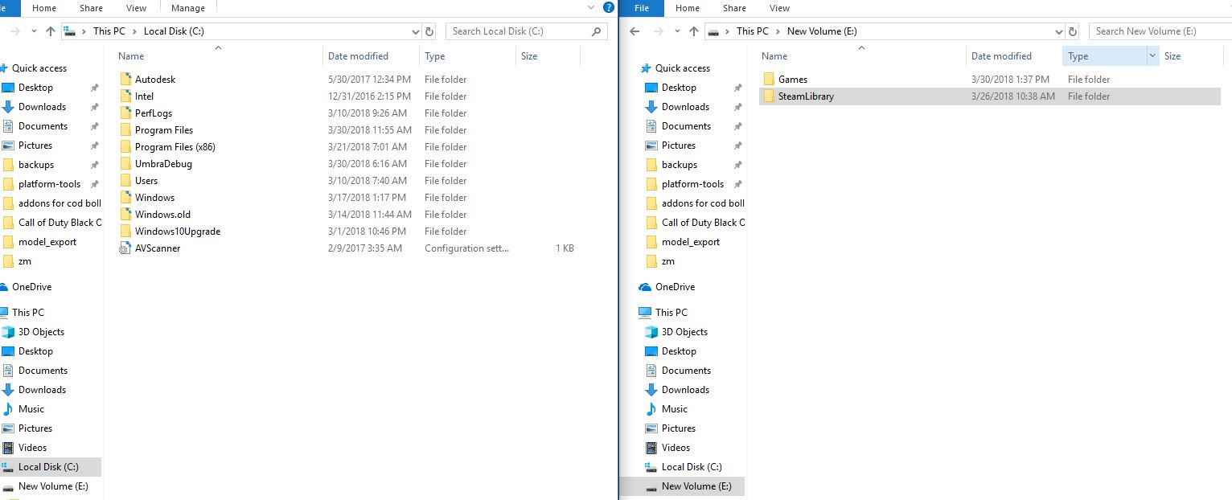Open This PC in New Volume window sidebar
Screen dimensions: 1232x500
(671, 313)
